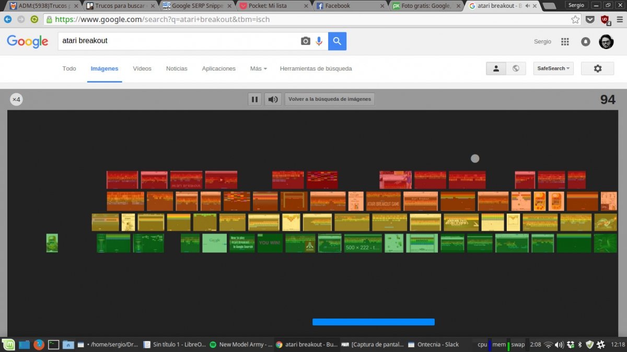Expand the SafeSearch dropdown
627x352 pixels.
(x=553, y=68)
